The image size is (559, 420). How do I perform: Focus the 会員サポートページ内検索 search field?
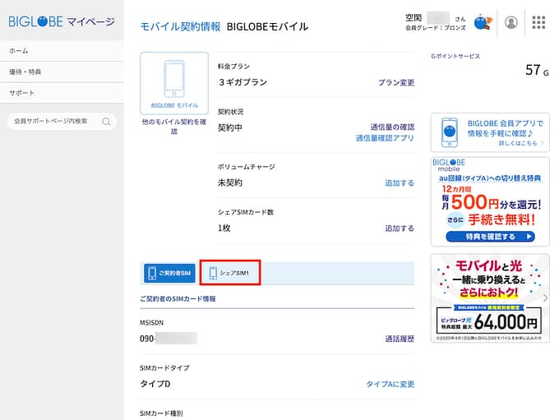pyautogui.click(x=62, y=121)
